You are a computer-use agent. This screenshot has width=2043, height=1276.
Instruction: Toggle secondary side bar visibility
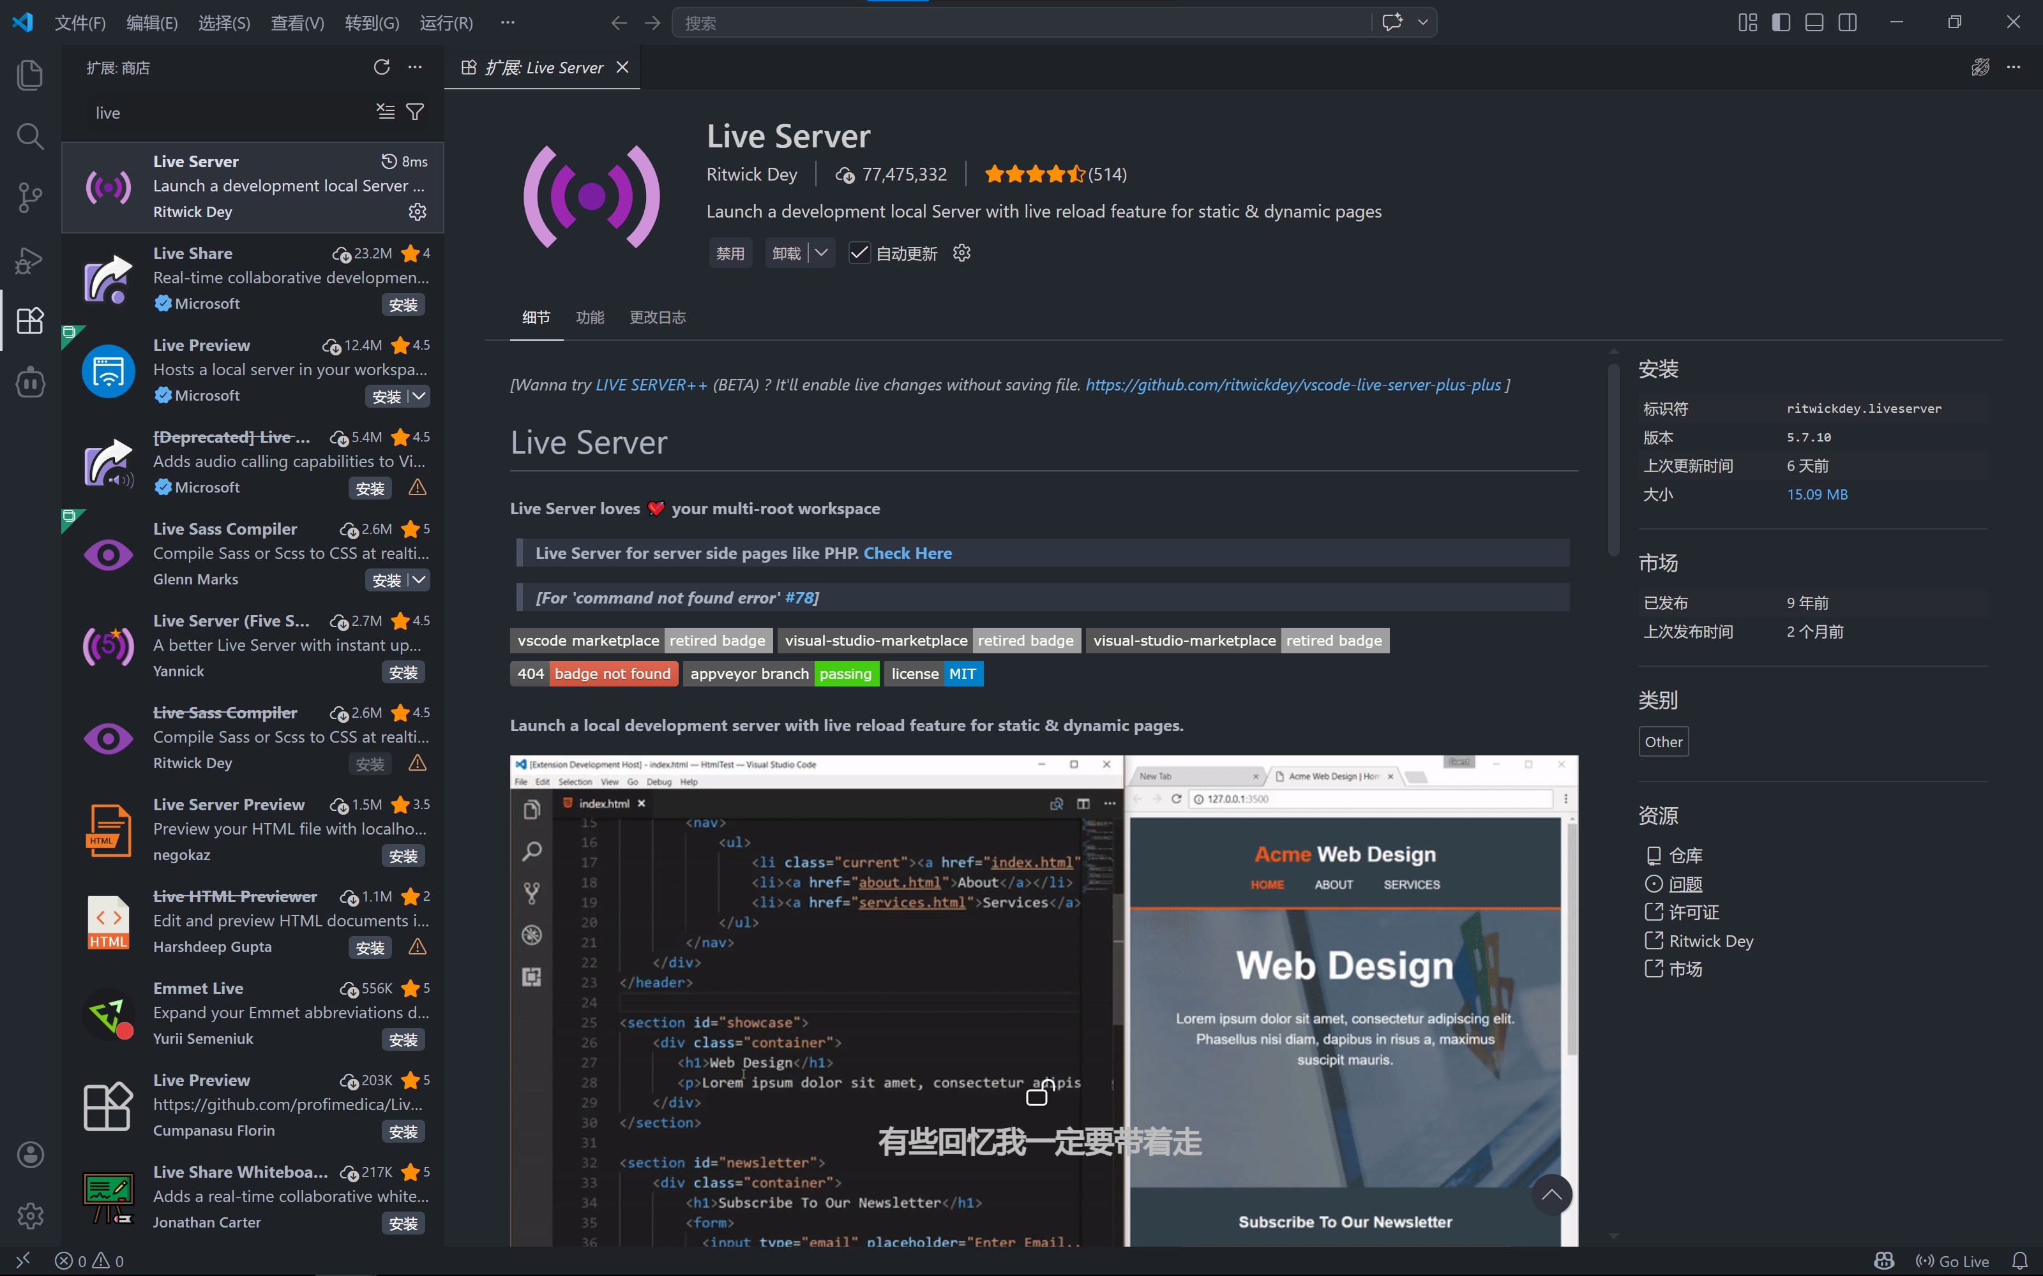[x=1848, y=23]
